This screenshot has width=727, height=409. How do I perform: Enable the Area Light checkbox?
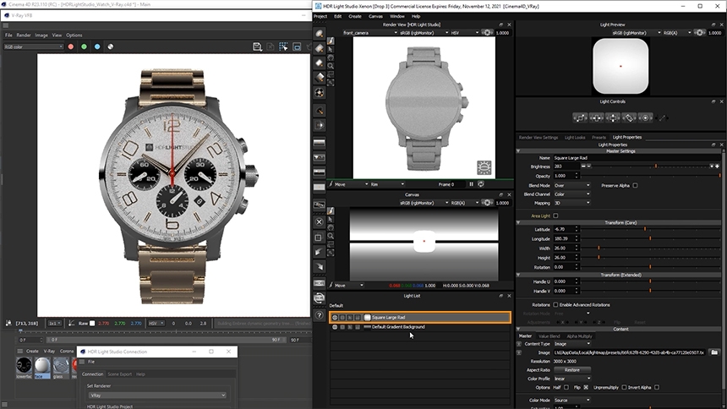(x=555, y=215)
